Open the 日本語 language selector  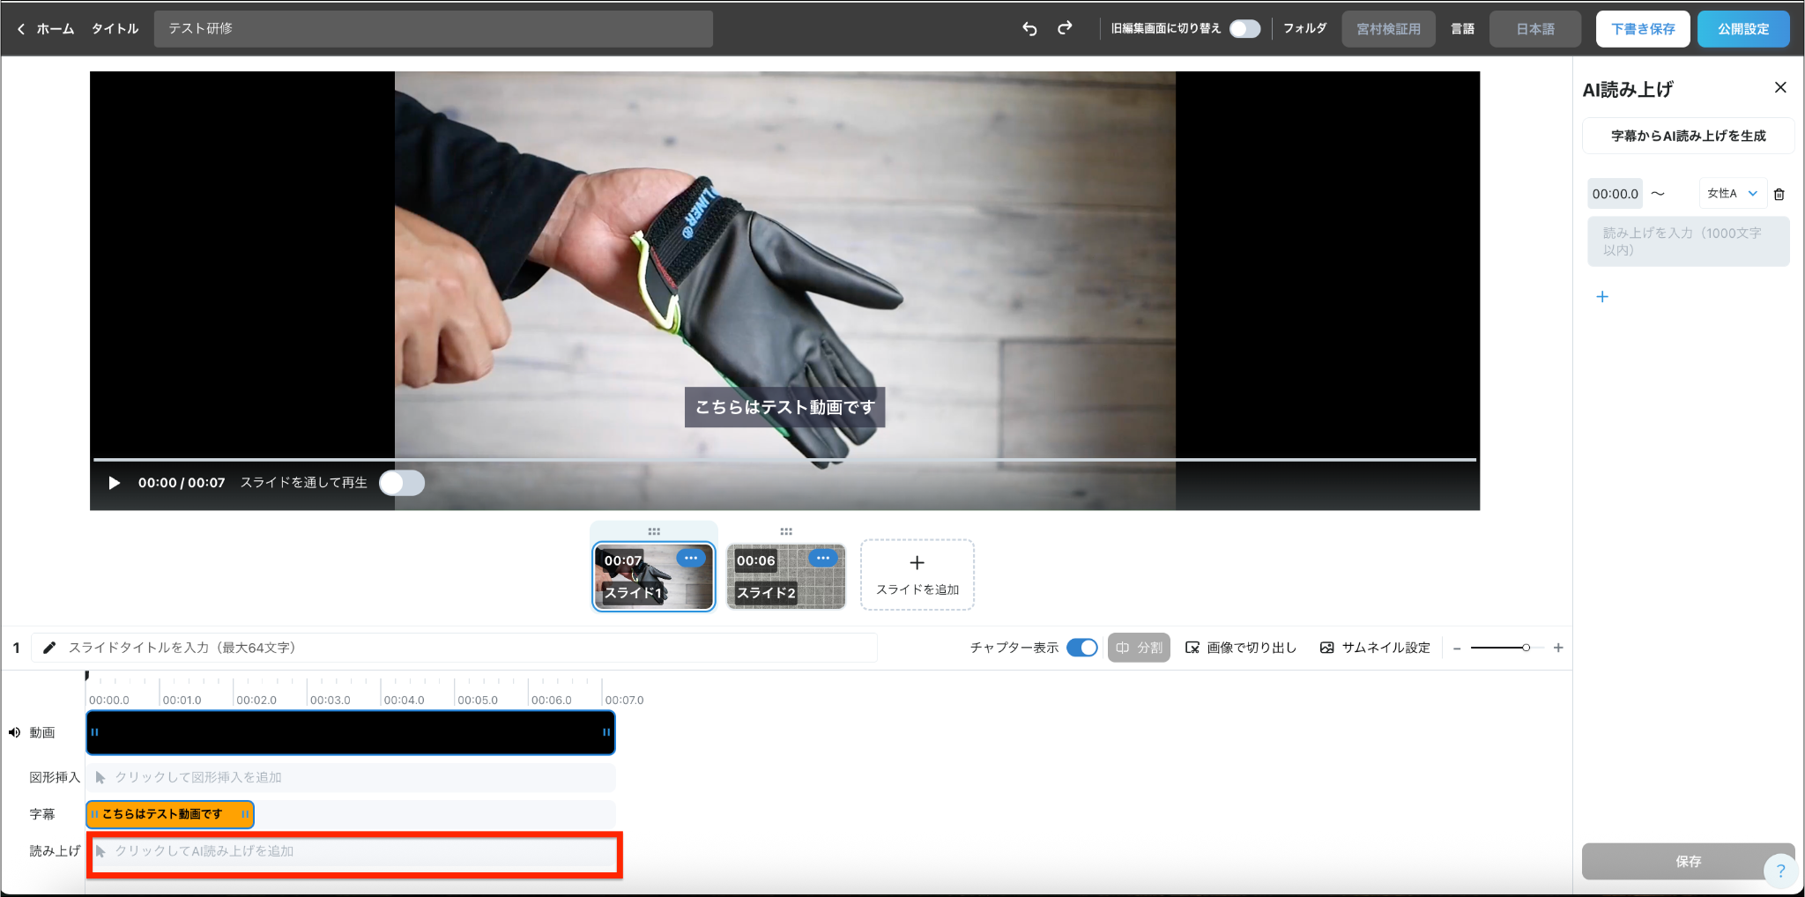(1535, 29)
